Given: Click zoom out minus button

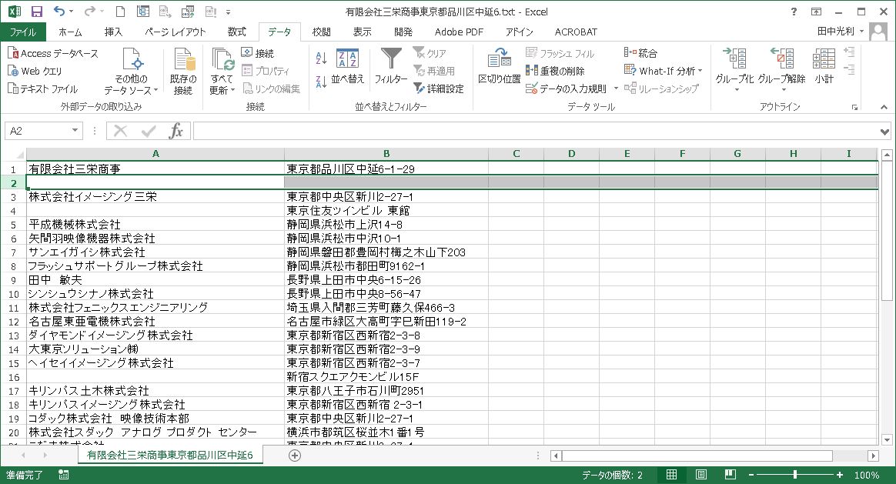Looking at the screenshot, I should (x=751, y=475).
